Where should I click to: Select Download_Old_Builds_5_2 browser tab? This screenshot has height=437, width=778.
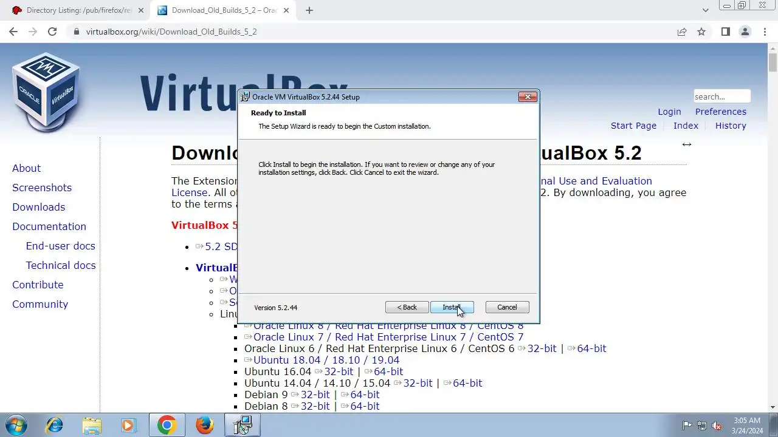pos(225,10)
